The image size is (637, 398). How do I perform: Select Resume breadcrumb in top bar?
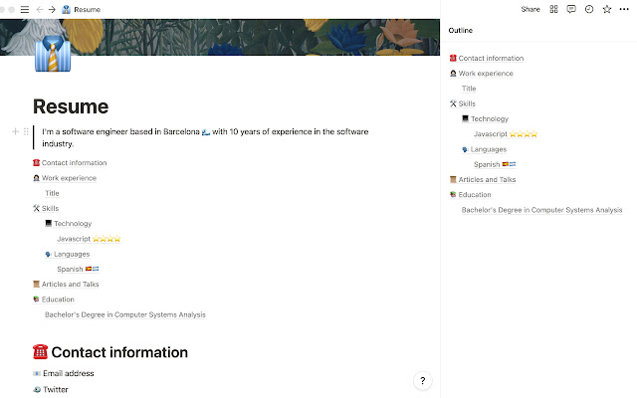pos(86,9)
